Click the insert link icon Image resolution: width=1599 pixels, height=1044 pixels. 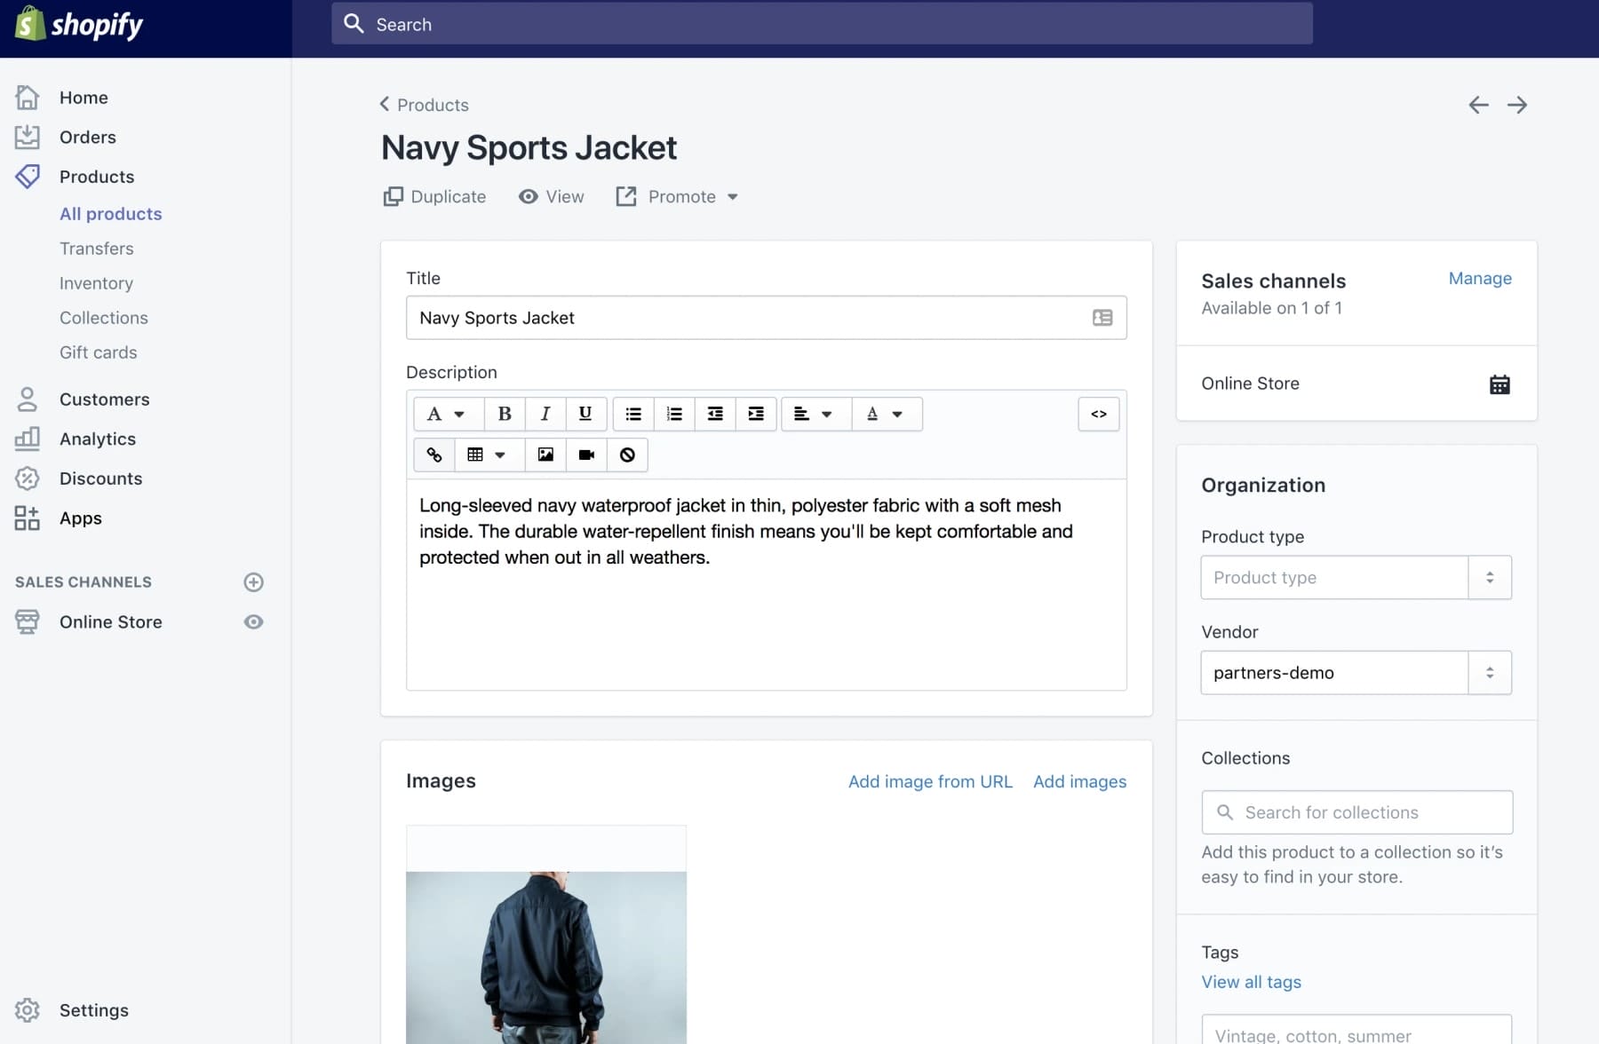point(434,455)
